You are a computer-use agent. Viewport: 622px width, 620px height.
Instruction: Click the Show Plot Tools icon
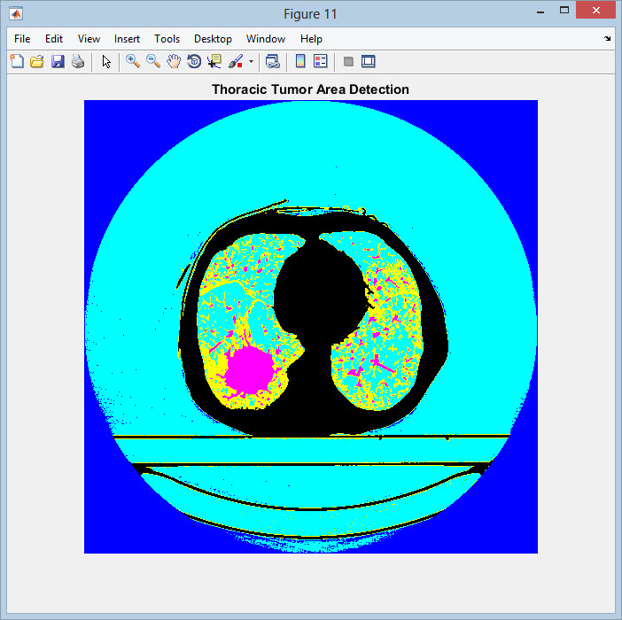(368, 61)
